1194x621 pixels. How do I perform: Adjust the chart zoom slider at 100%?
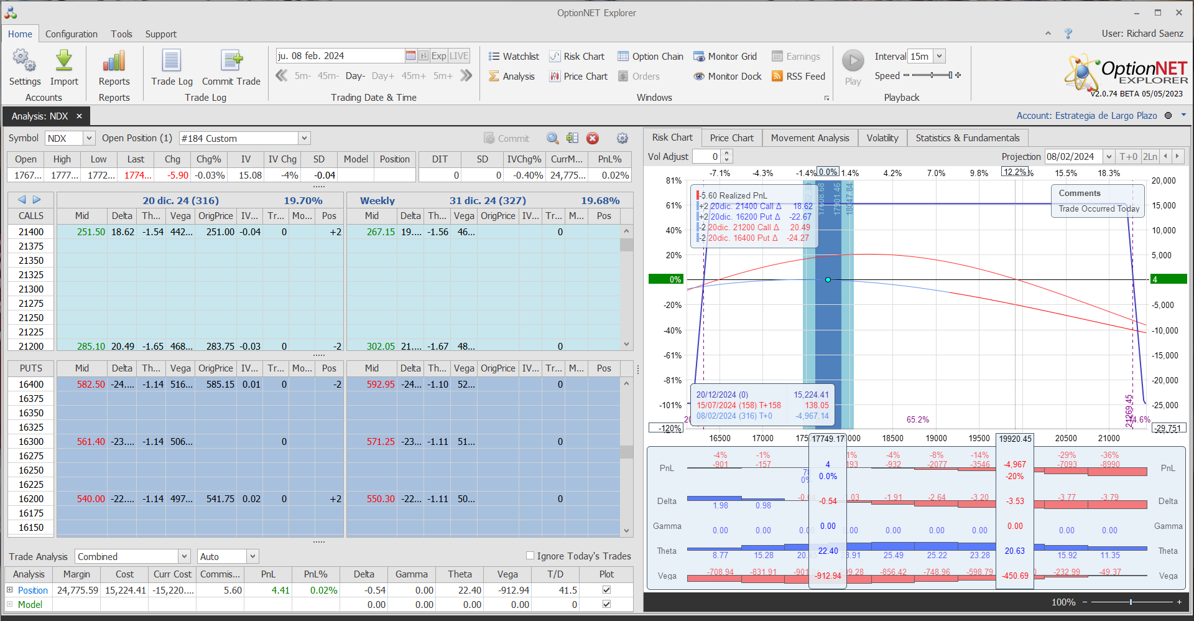coord(1131,602)
